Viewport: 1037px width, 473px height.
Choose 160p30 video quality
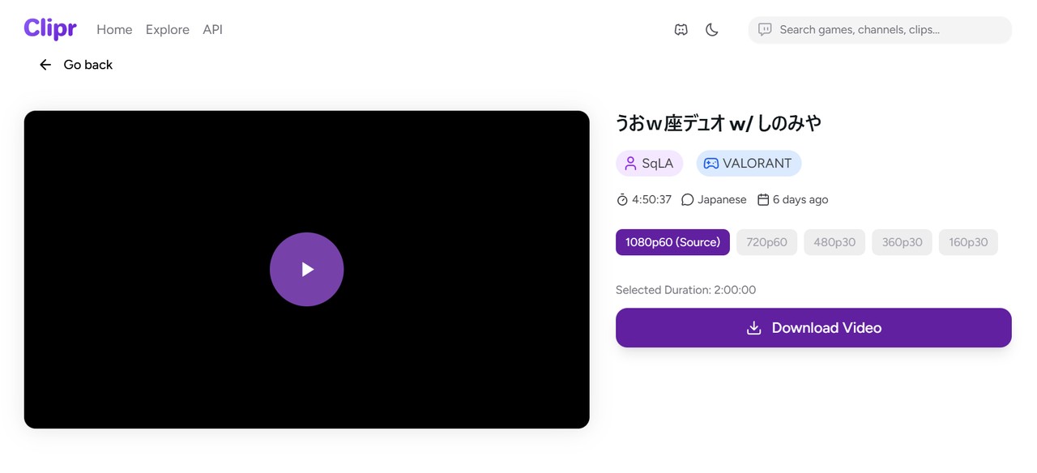point(968,242)
